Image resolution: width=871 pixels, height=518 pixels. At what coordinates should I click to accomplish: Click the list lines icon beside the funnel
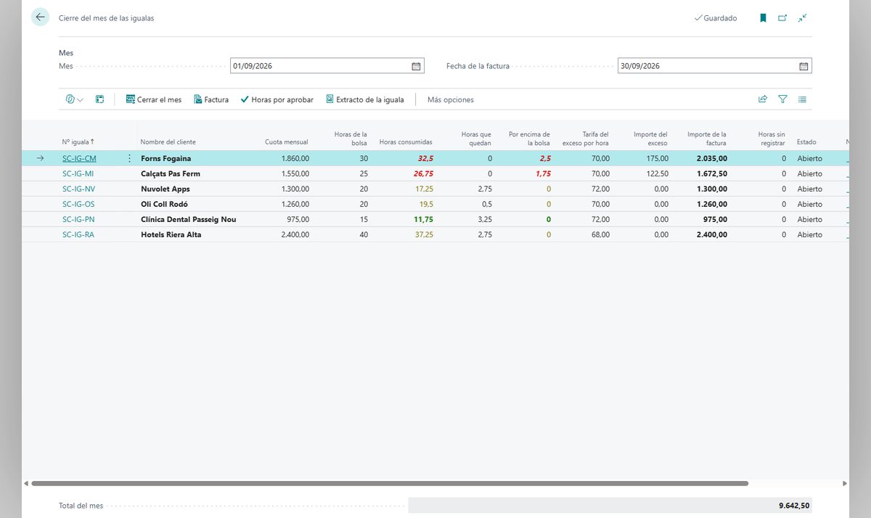802,99
